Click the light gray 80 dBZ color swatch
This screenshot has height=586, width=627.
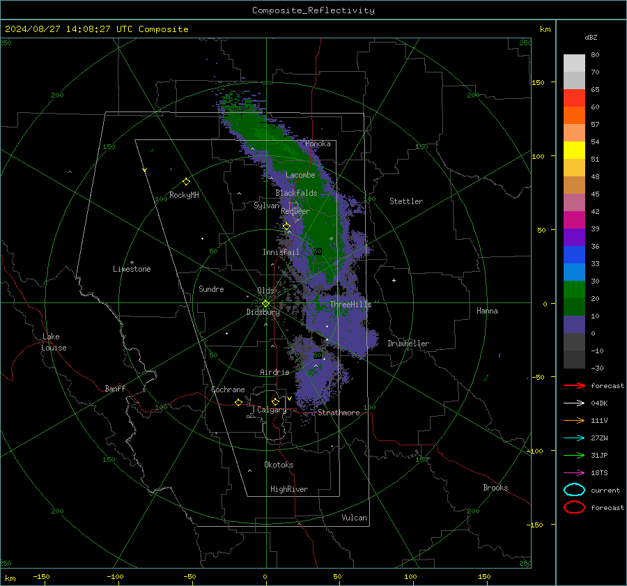tap(574, 63)
